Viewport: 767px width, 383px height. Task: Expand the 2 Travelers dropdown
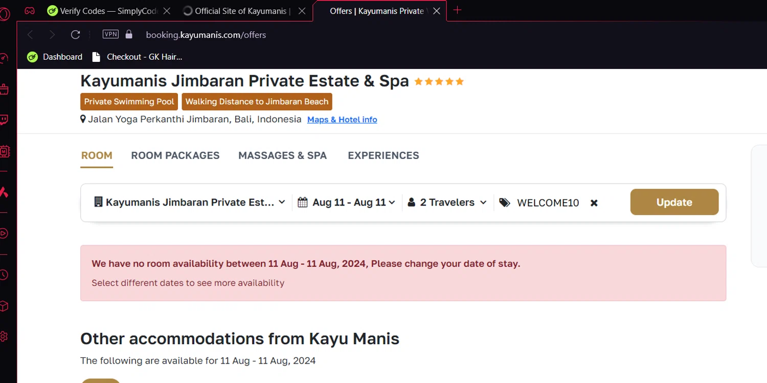(x=447, y=202)
